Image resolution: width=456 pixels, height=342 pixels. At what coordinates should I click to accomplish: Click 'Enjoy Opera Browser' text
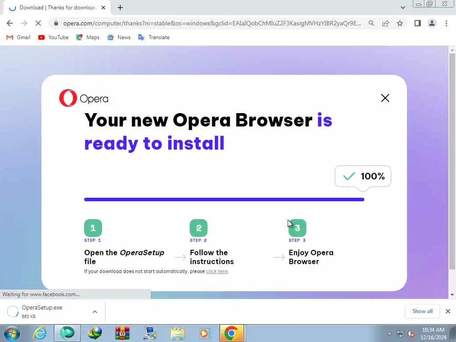point(311,257)
